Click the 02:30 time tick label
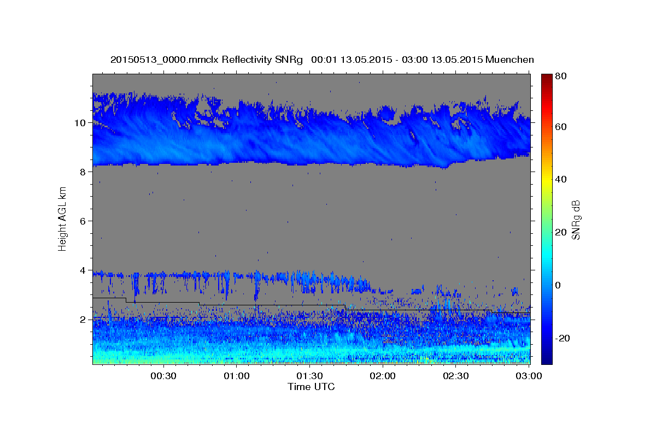 (x=456, y=376)
